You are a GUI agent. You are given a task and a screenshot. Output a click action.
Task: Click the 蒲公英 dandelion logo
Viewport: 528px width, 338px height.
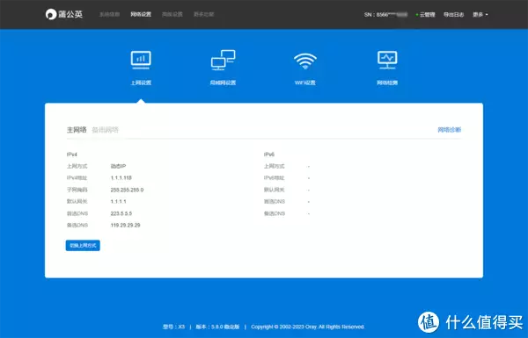click(x=64, y=14)
